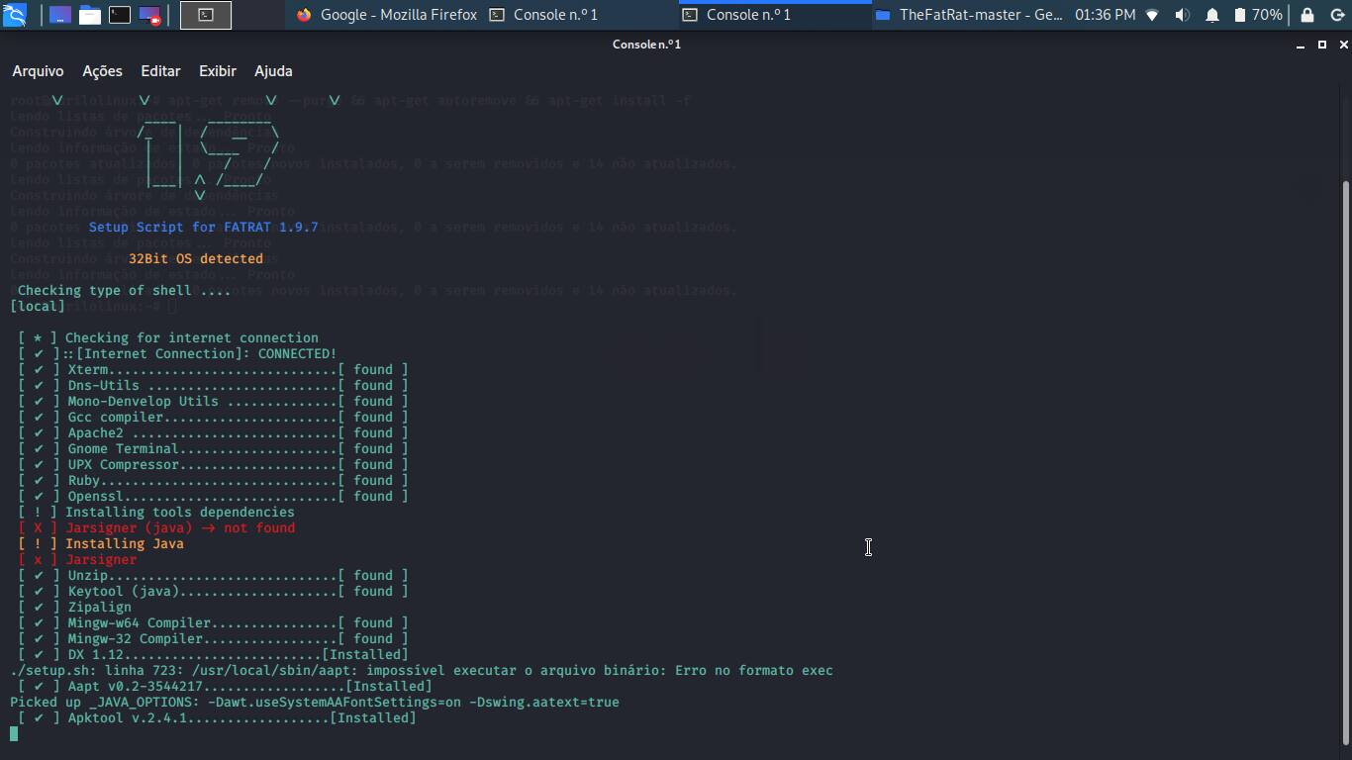The height and width of the screenshot is (760, 1352).
Task: Open the Editar menu
Action: pos(160,71)
